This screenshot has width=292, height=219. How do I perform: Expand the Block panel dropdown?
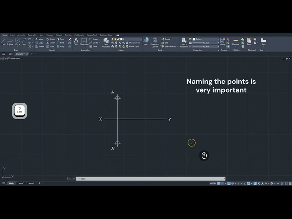[x=161, y=50]
